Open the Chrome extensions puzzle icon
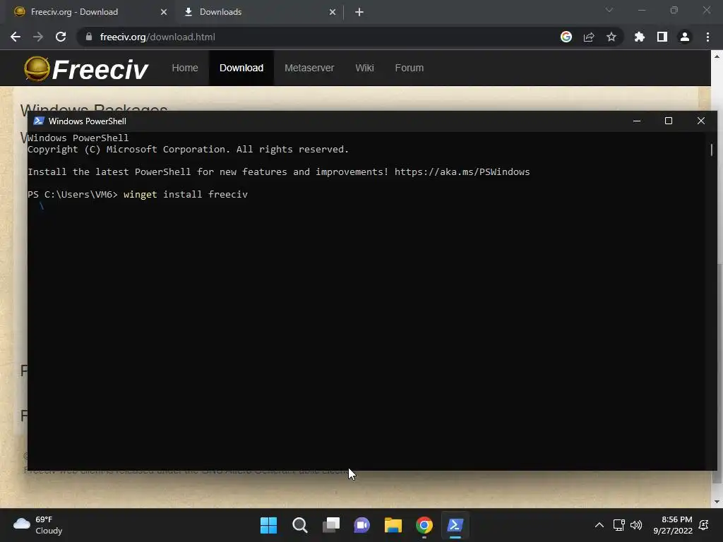This screenshot has width=723, height=542. (x=639, y=37)
